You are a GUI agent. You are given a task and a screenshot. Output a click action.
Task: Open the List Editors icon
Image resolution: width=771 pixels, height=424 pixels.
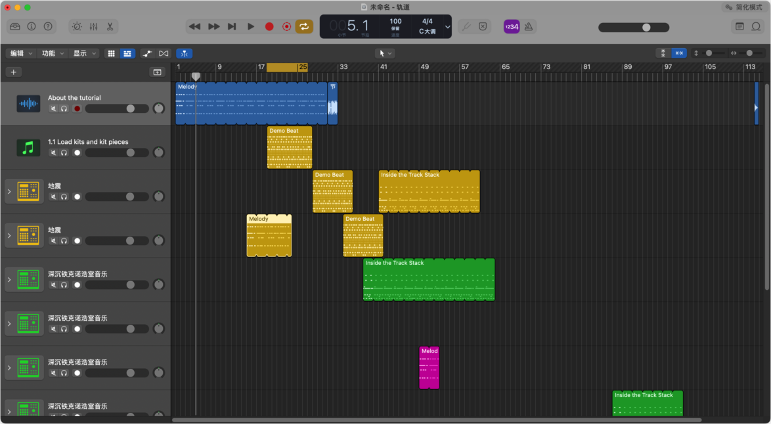(x=739, y=26)
